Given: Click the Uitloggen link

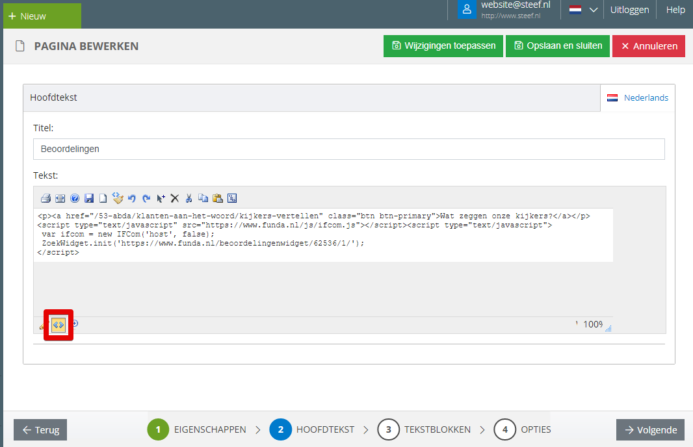Looking at the screenshot, I should (629, 10).
